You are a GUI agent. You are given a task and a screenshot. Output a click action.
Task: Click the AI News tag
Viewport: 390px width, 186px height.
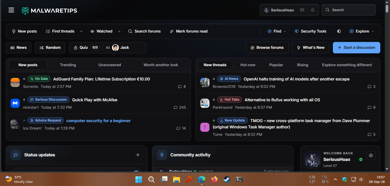click(229, 79)
